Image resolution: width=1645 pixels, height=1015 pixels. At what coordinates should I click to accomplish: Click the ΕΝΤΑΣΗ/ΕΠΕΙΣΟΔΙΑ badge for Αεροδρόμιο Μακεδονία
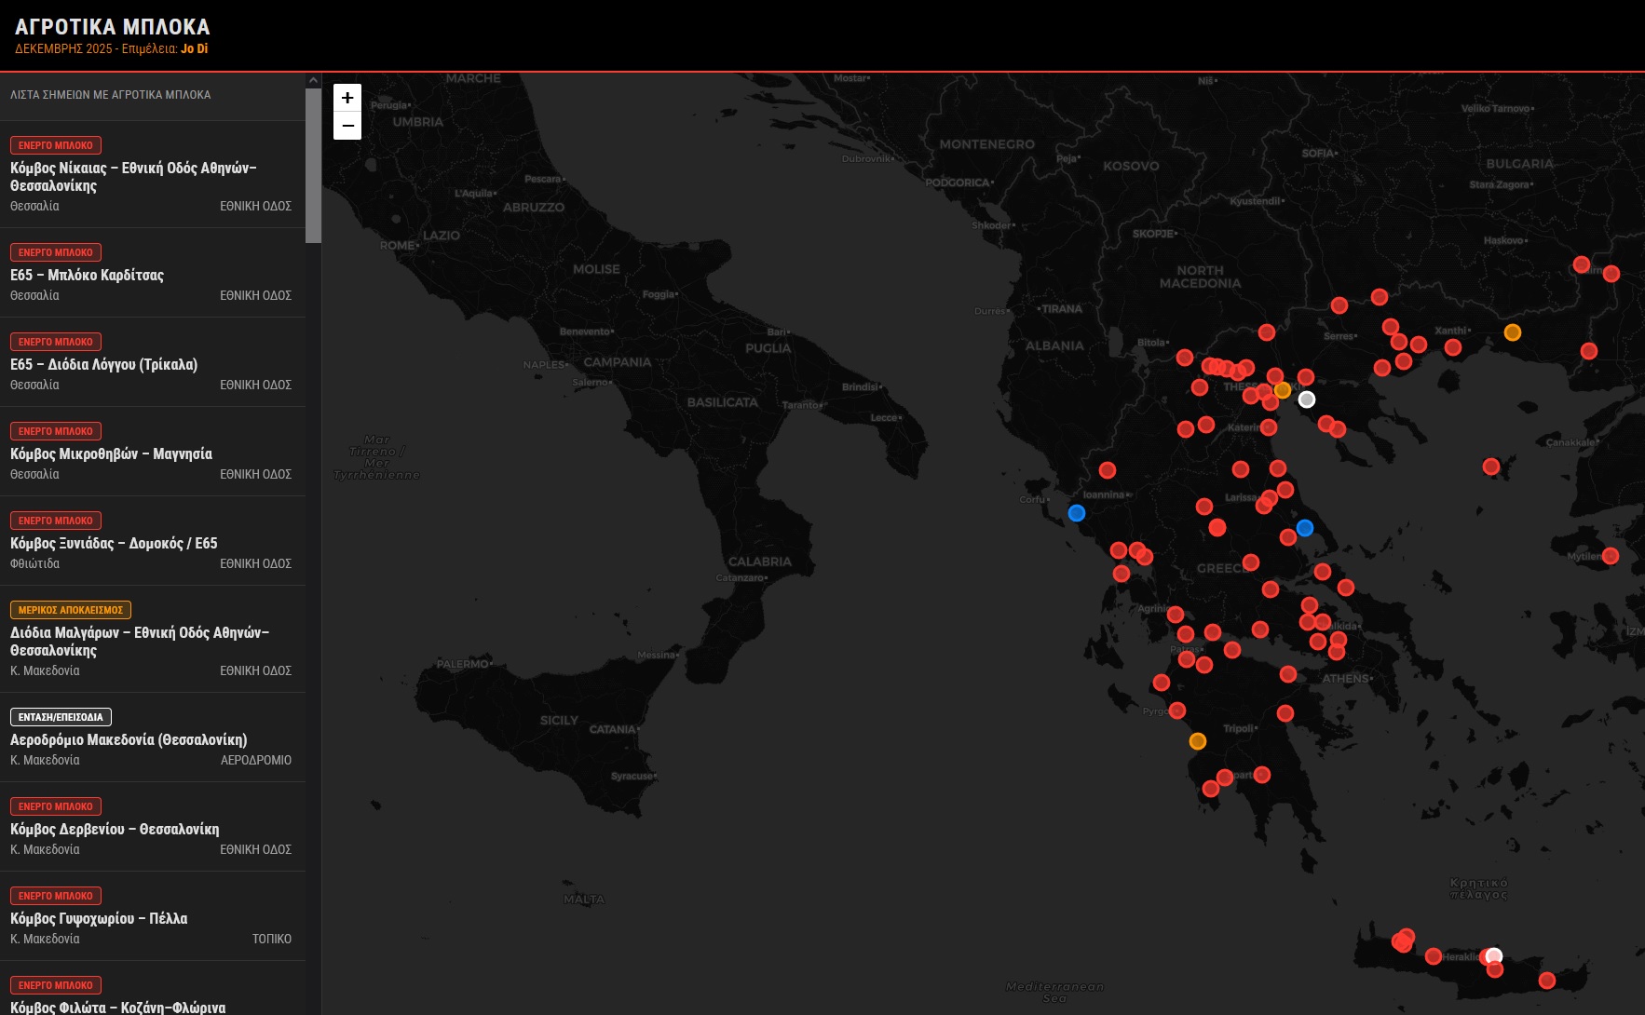(61, 717)
